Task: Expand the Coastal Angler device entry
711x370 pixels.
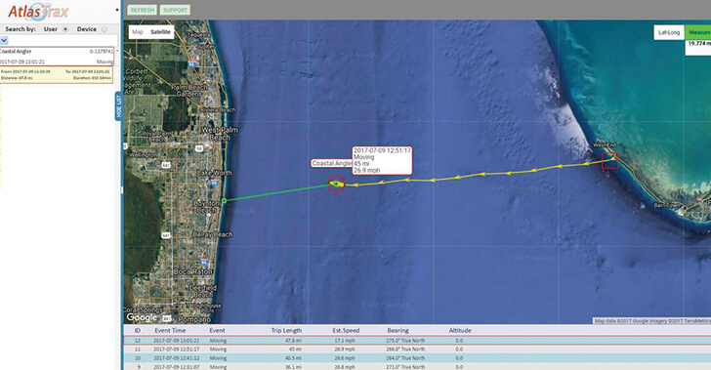Action: click(x=57, y=57)
